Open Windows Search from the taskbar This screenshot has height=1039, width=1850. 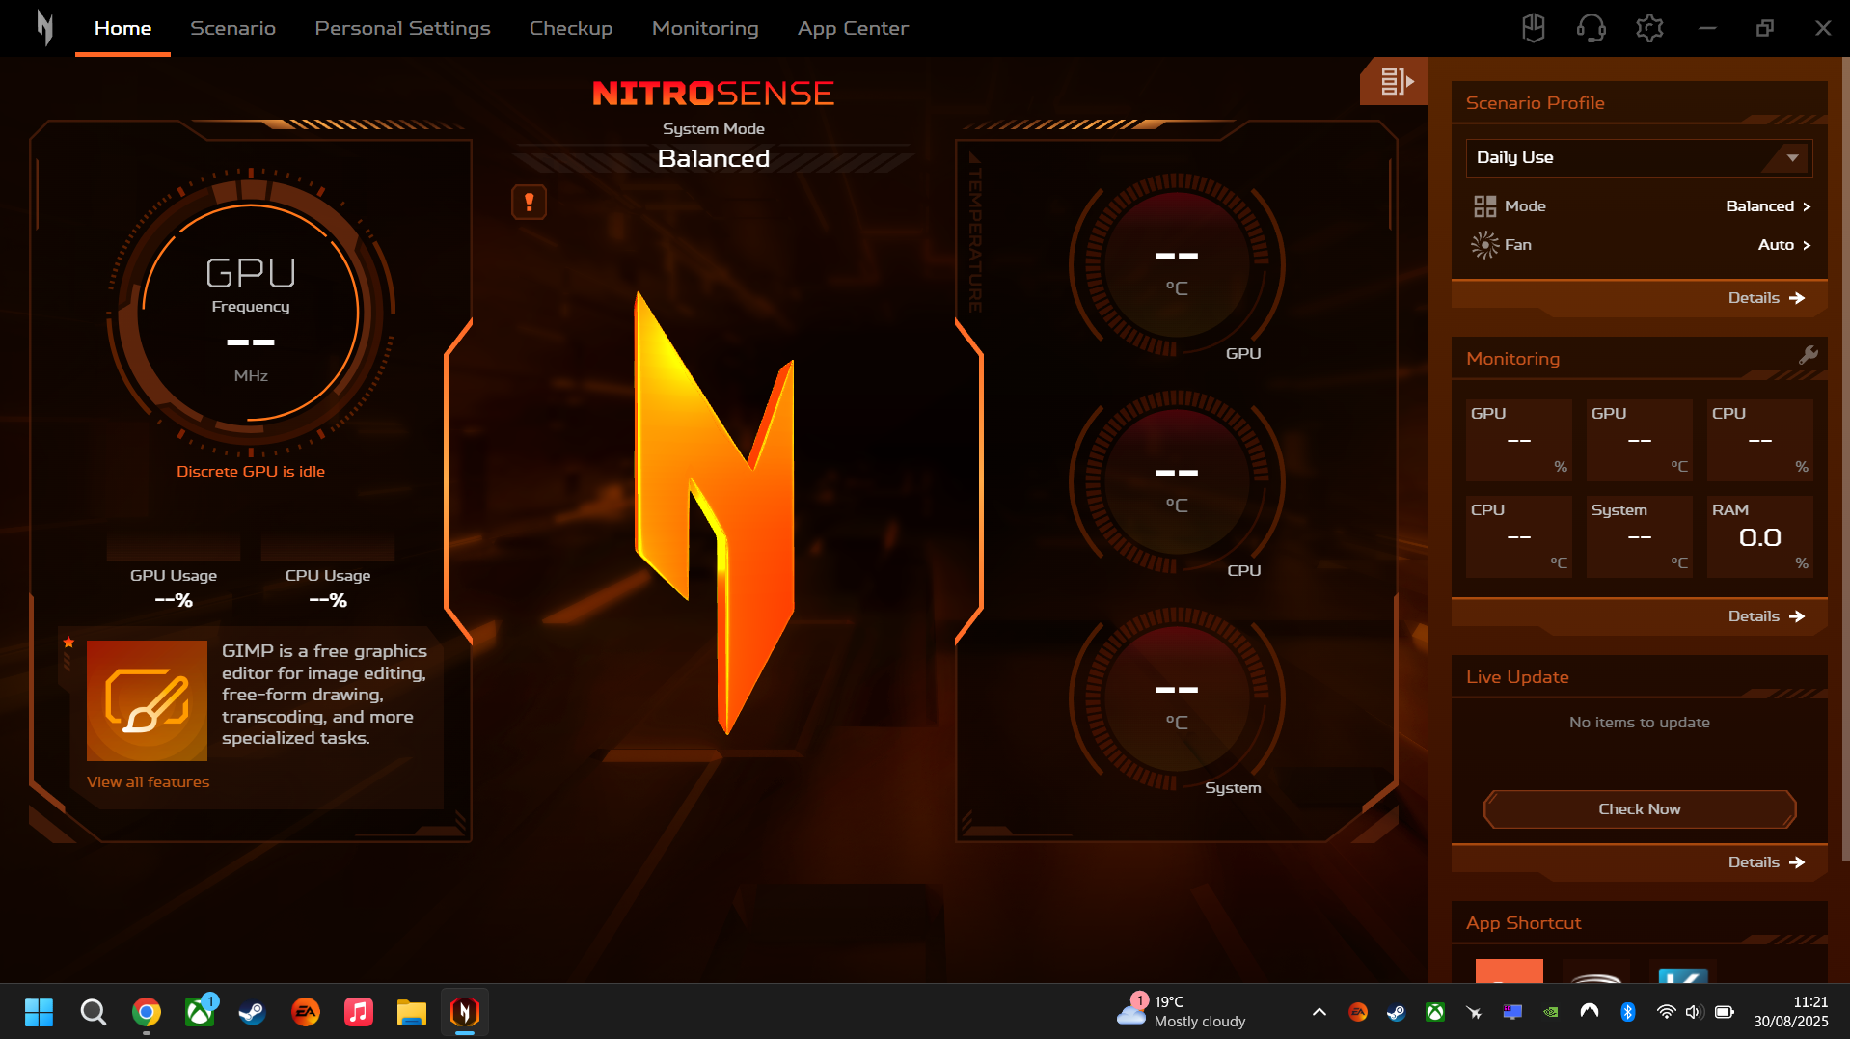click(x=93, y=1012)
